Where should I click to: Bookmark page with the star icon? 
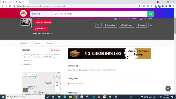pos(139,6)
